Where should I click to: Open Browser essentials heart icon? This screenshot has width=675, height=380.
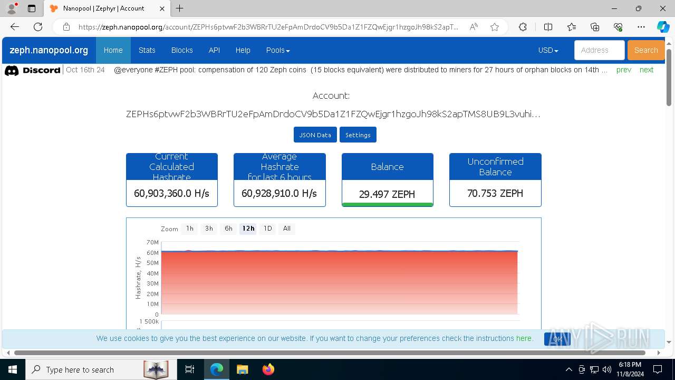point(618,27)
